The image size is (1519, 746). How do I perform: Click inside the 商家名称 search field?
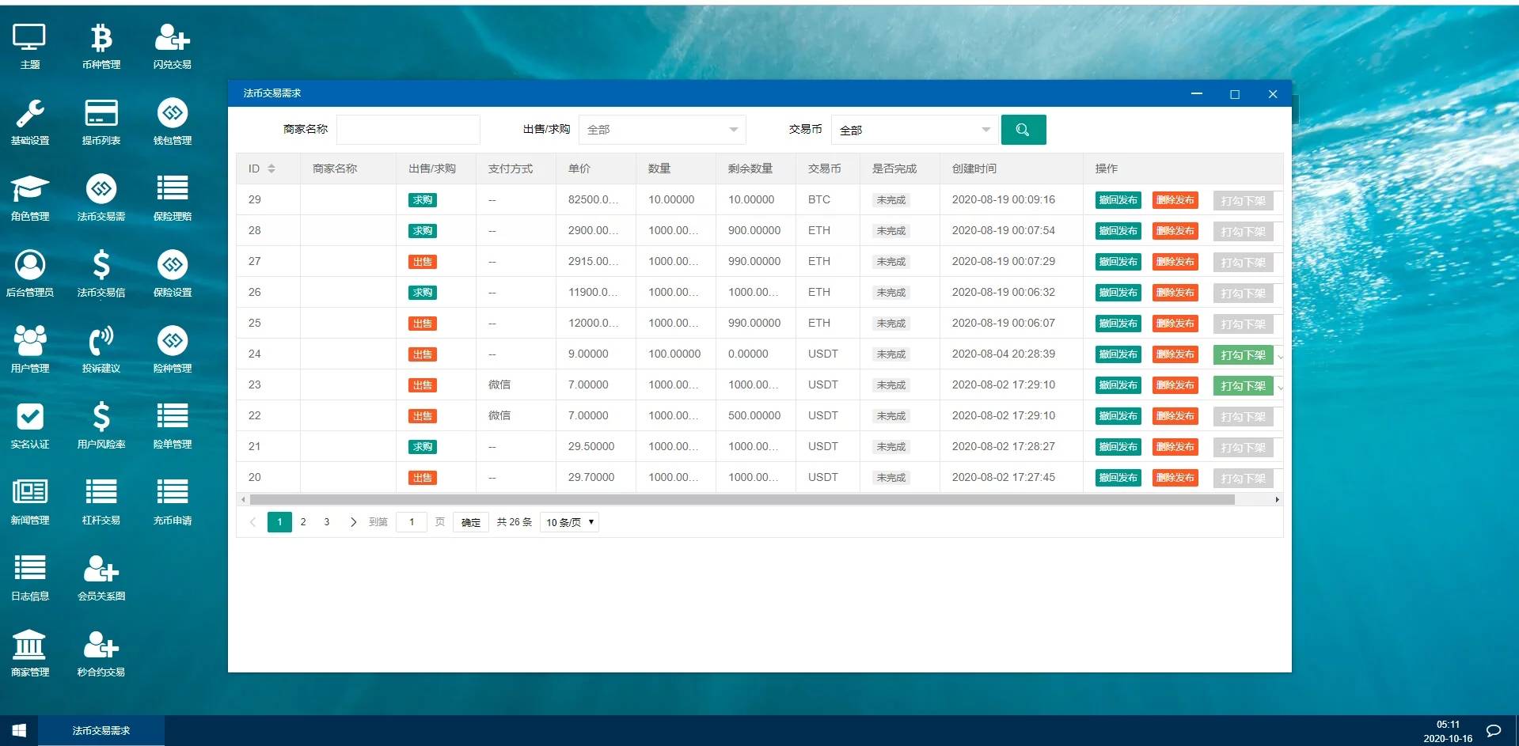[408, 129]
